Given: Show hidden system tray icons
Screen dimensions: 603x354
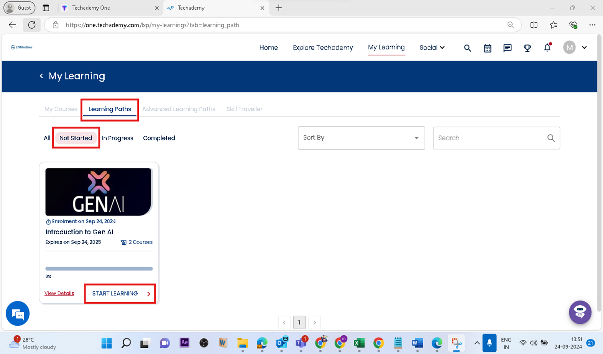Looking at the screenshot, I should click(x=477, y=343).
